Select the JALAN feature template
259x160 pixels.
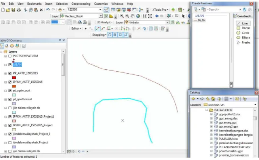200,21
